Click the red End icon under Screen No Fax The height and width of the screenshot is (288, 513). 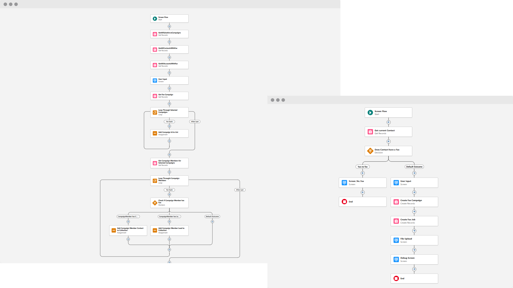pos(344,202)
